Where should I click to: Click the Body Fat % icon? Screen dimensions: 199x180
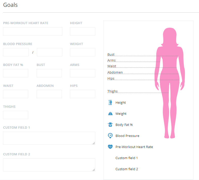point(110,125)
